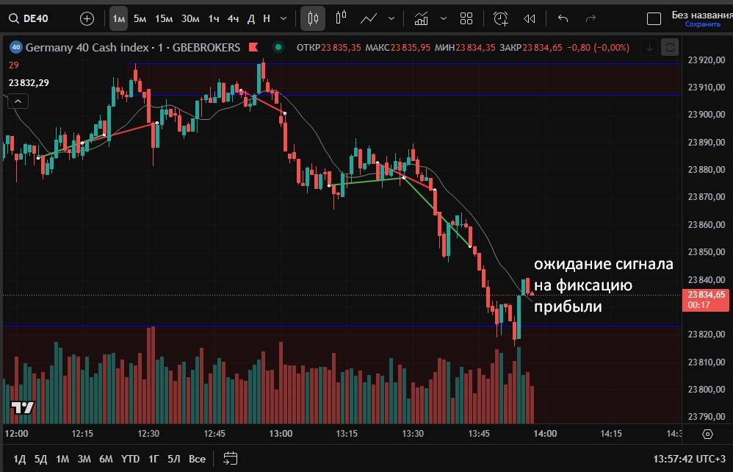
Task: Undo the last action with the undo arrow
Action: pyautogui.click(x=563, y=18)
